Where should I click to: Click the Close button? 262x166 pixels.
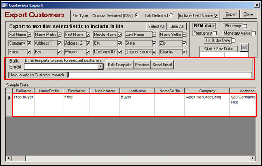click(x=248, y=15)
